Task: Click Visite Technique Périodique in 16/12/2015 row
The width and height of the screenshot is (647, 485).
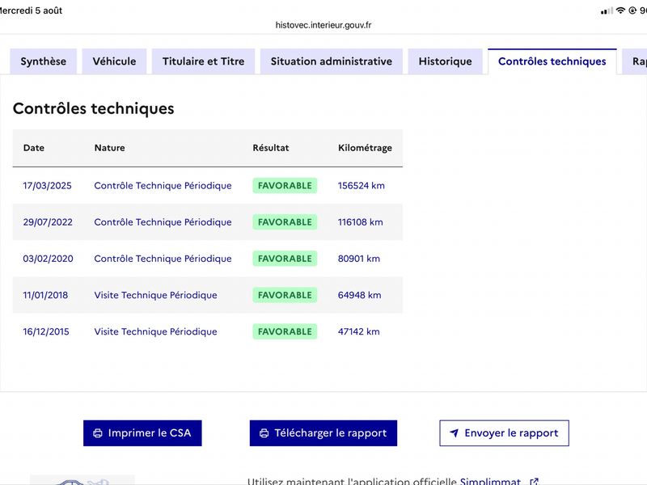Action: coord(155,331)
